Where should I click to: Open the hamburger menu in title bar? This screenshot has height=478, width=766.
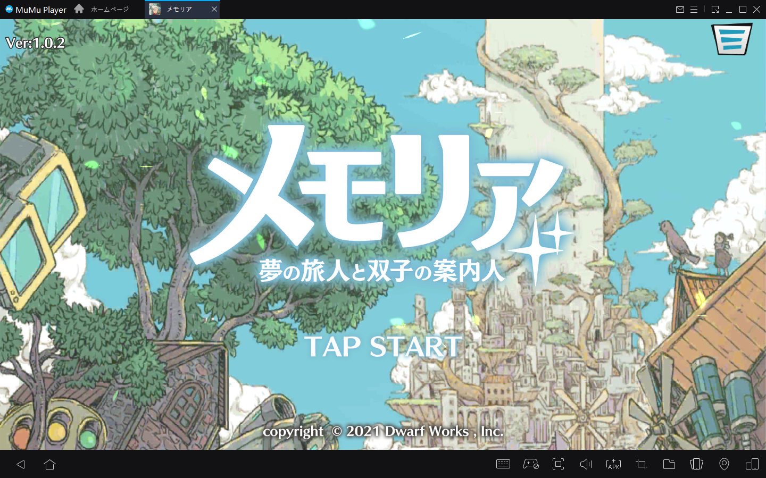694,10
